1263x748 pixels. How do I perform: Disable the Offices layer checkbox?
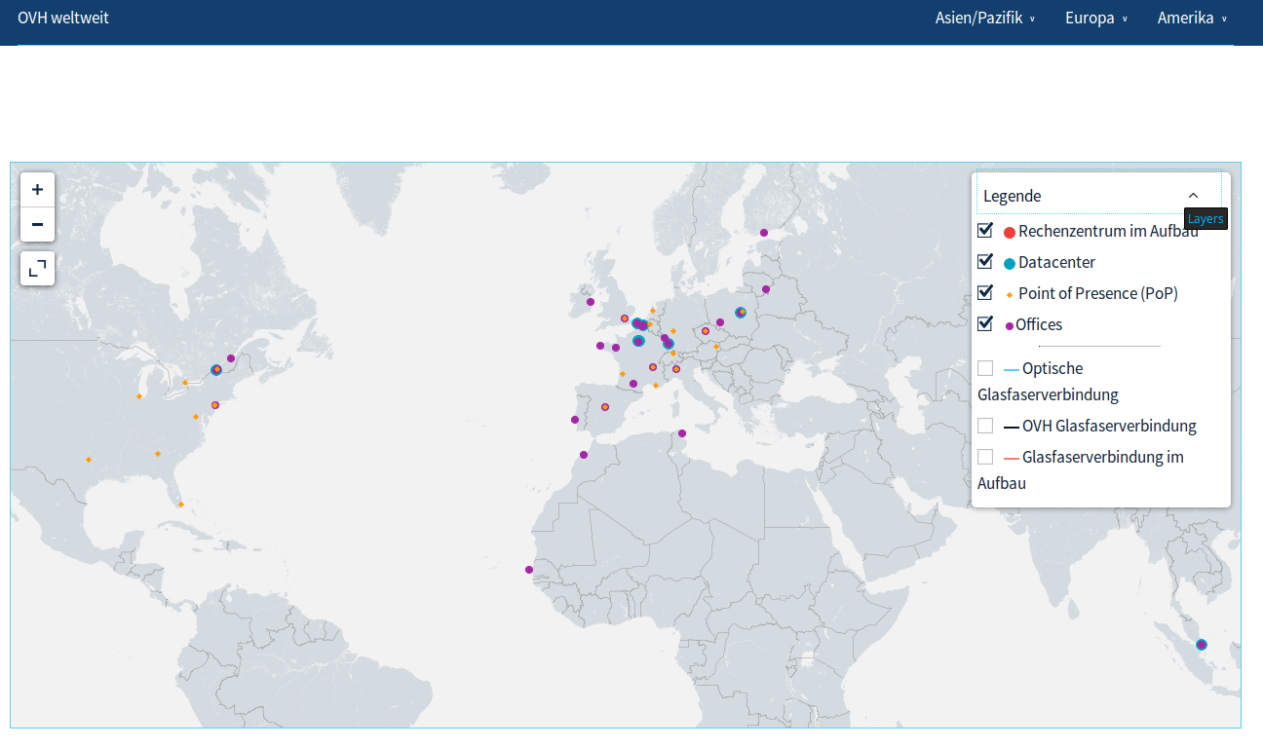985,324
